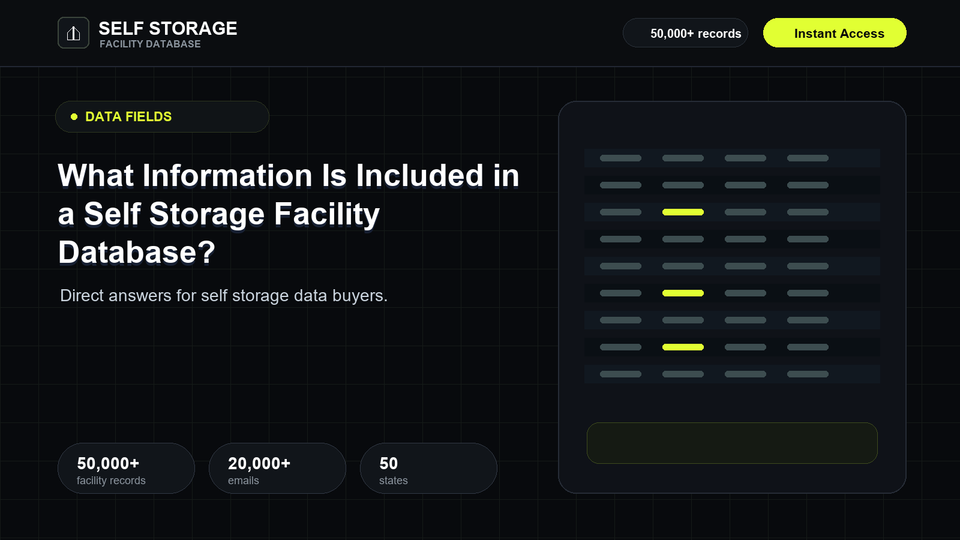
Task: Click the storage facility logo icon
Action: tap(73, 33)
